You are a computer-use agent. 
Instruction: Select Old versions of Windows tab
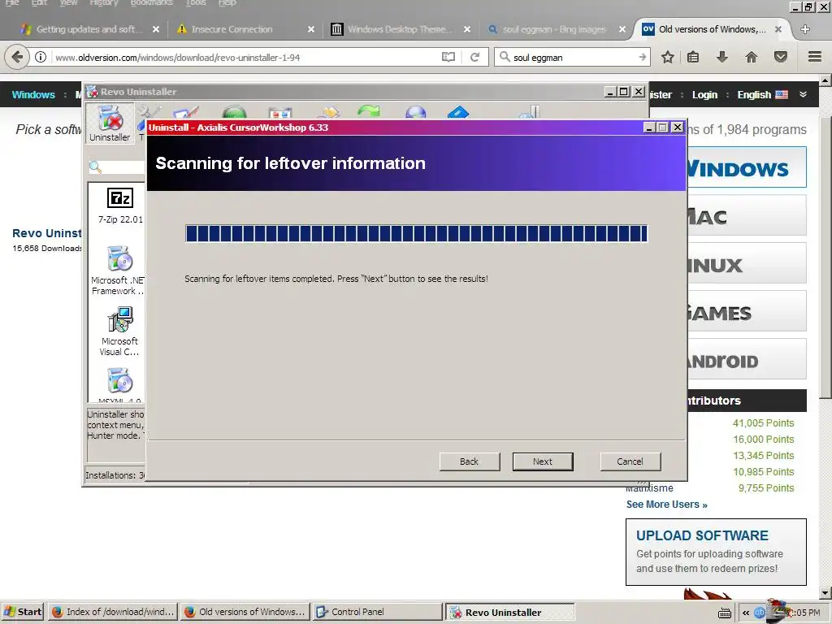pyautogui.click(x=712, y=29)
